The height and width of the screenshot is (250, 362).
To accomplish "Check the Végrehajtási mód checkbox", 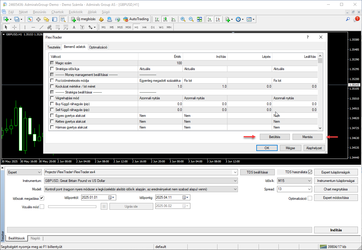I will click(x=52, y=98).
